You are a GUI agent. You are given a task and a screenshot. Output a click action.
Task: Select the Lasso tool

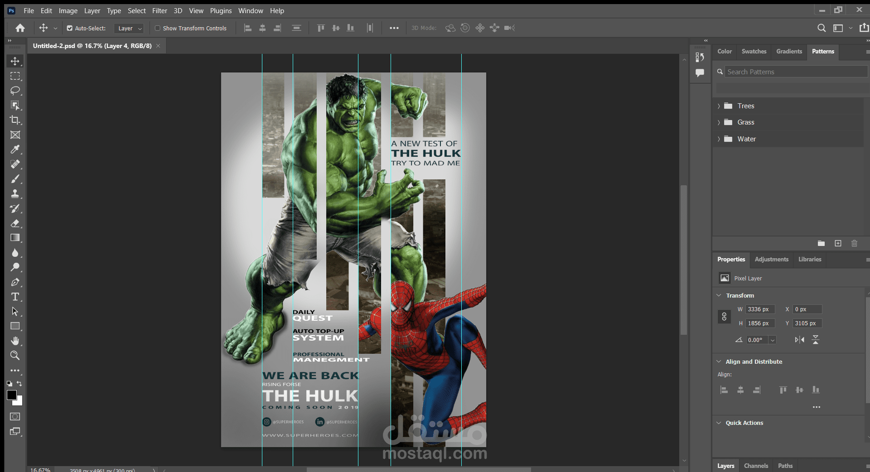15,91
